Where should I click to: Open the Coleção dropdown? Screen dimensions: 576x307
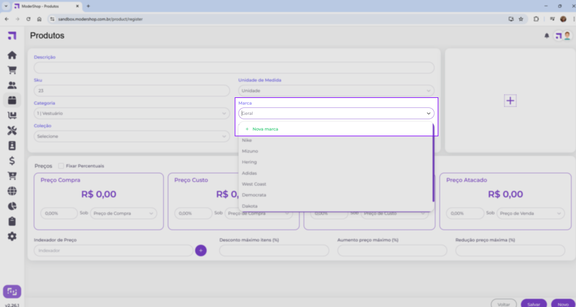132,136
